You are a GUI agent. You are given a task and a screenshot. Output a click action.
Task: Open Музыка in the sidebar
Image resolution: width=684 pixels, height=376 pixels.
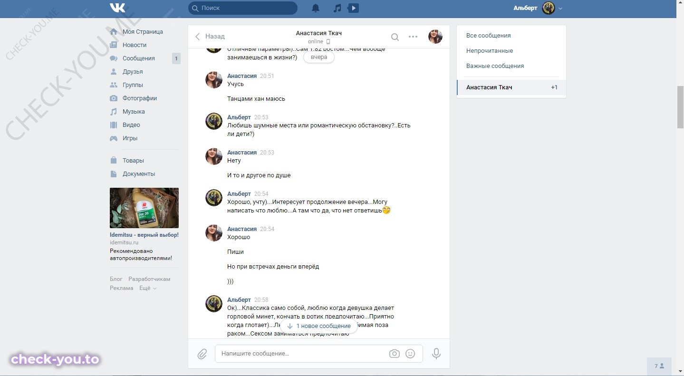coord(134,112)
